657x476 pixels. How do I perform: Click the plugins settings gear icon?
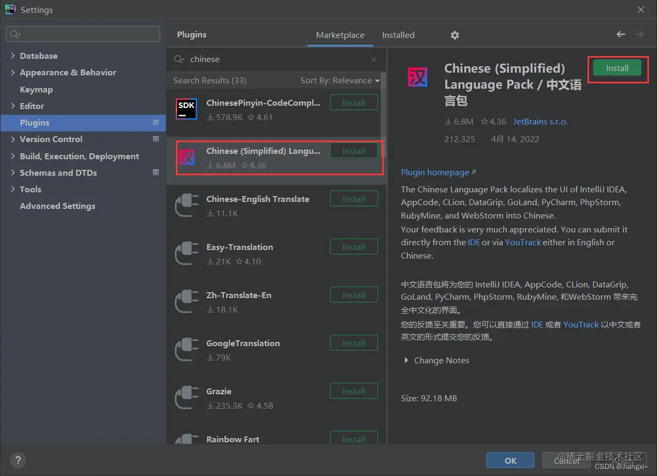[x=455, y=35]
